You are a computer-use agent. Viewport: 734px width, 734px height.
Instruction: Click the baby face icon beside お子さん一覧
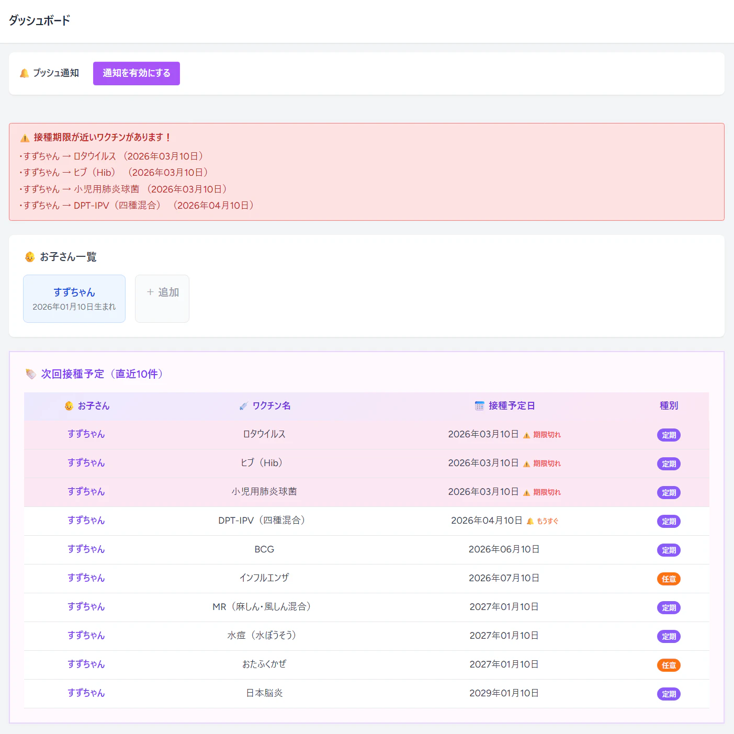[30, 257]
